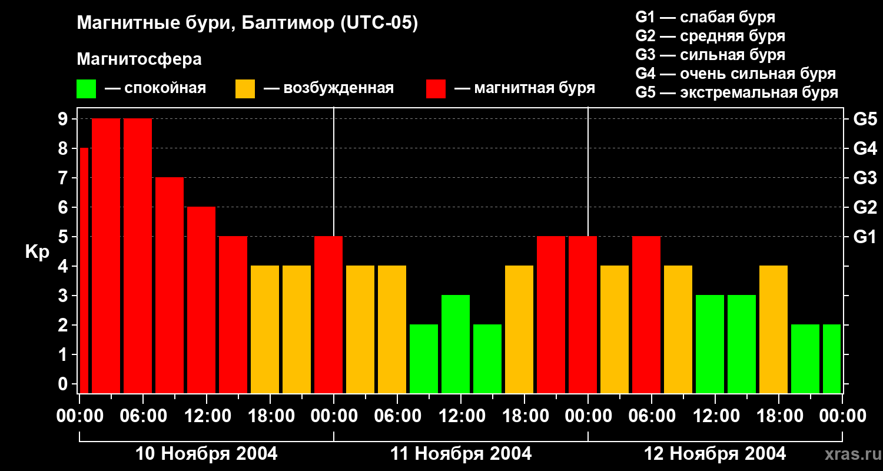Click the '06:00' time label above 10 Ноября
Viewport: 883px width, 471px height.
(x=143, y=416)
